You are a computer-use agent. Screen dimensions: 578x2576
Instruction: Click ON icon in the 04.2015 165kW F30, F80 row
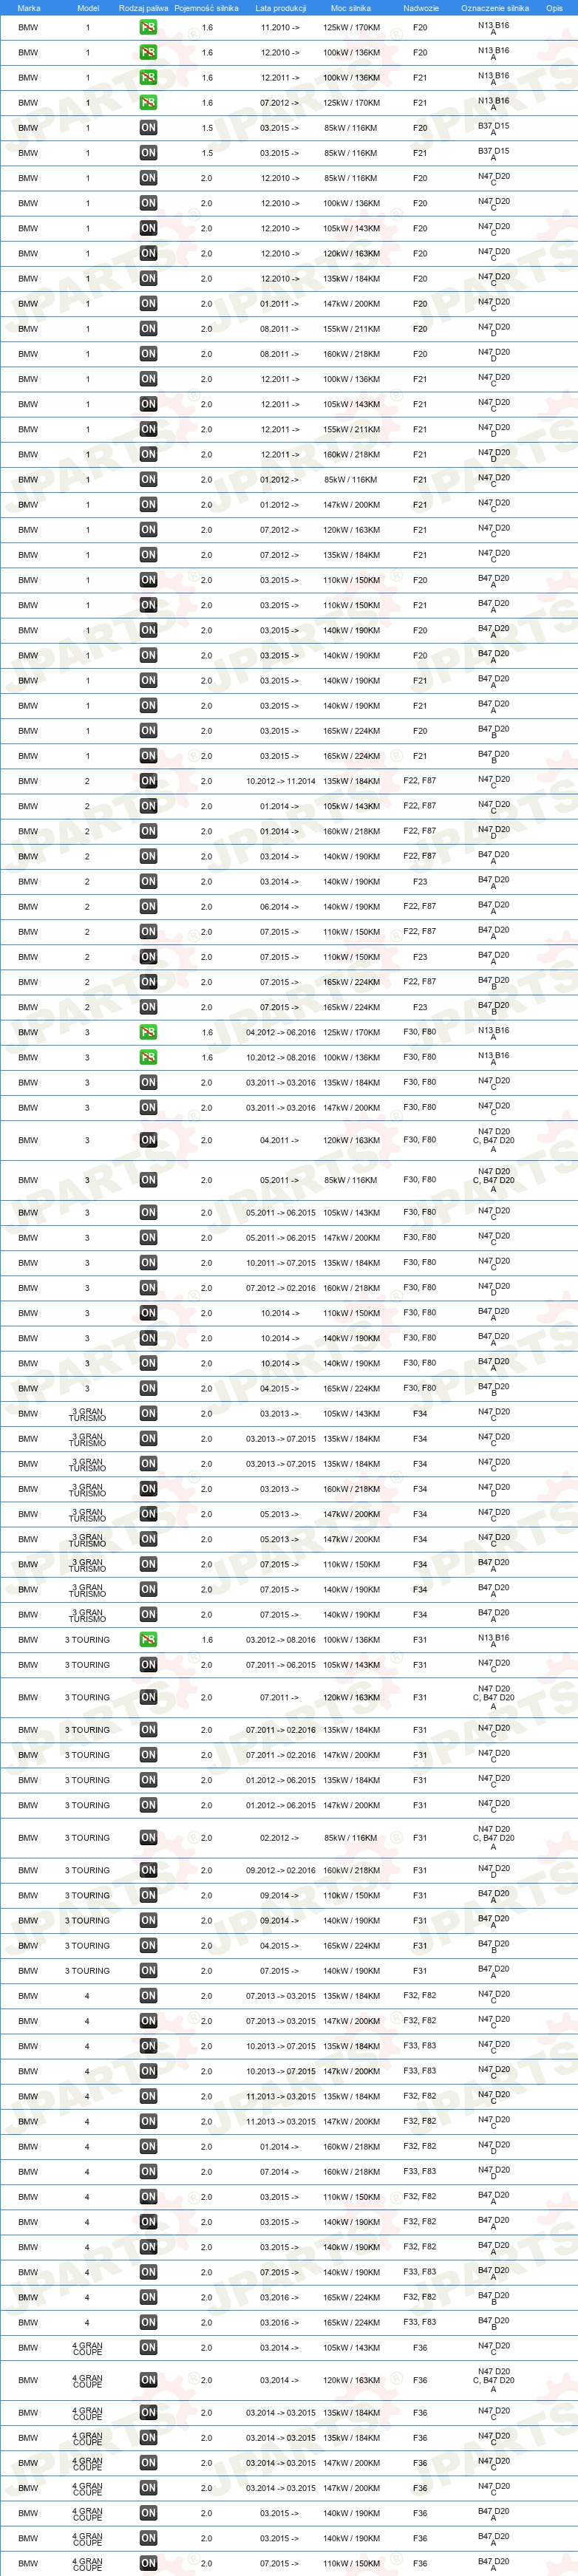pos(148,1389)
